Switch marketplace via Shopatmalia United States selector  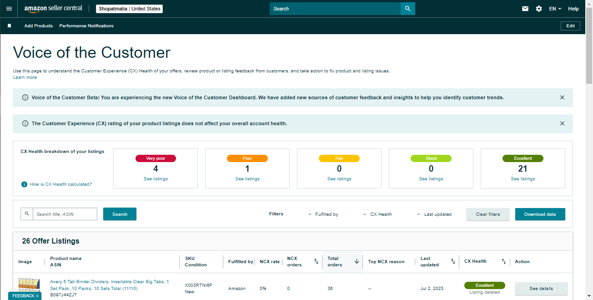click(x=130, y=9)
